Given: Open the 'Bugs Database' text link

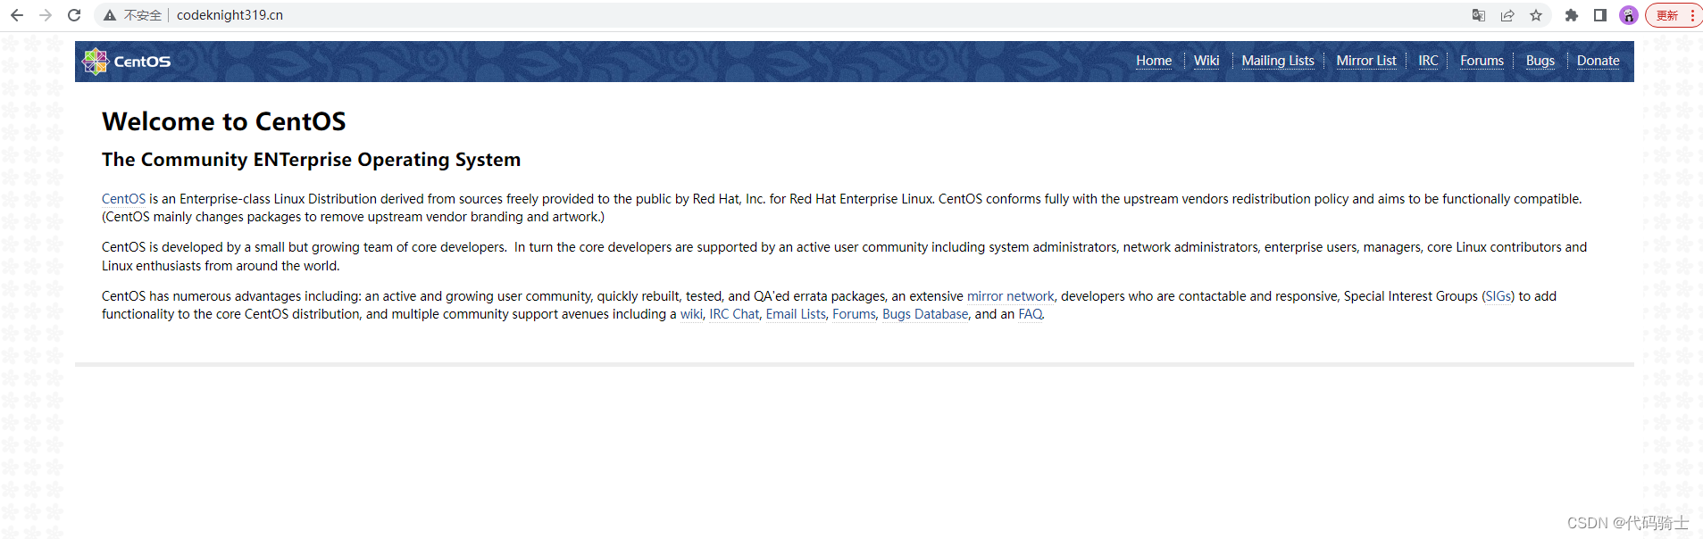Looking at the screenshot, I should (x=925, y=314).
